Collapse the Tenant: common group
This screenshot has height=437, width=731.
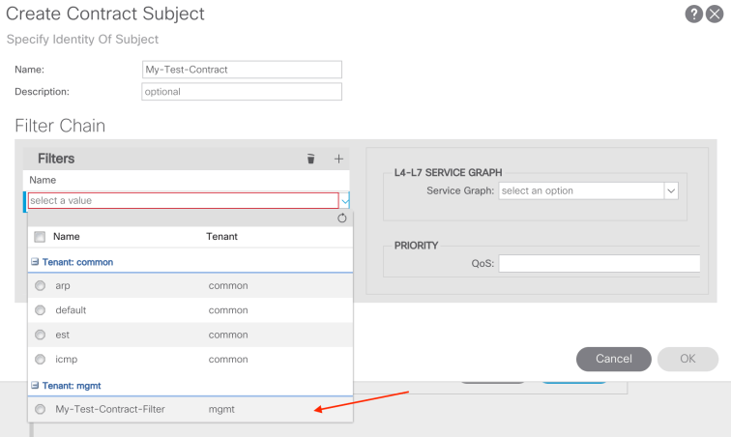[x=35, y=262]
